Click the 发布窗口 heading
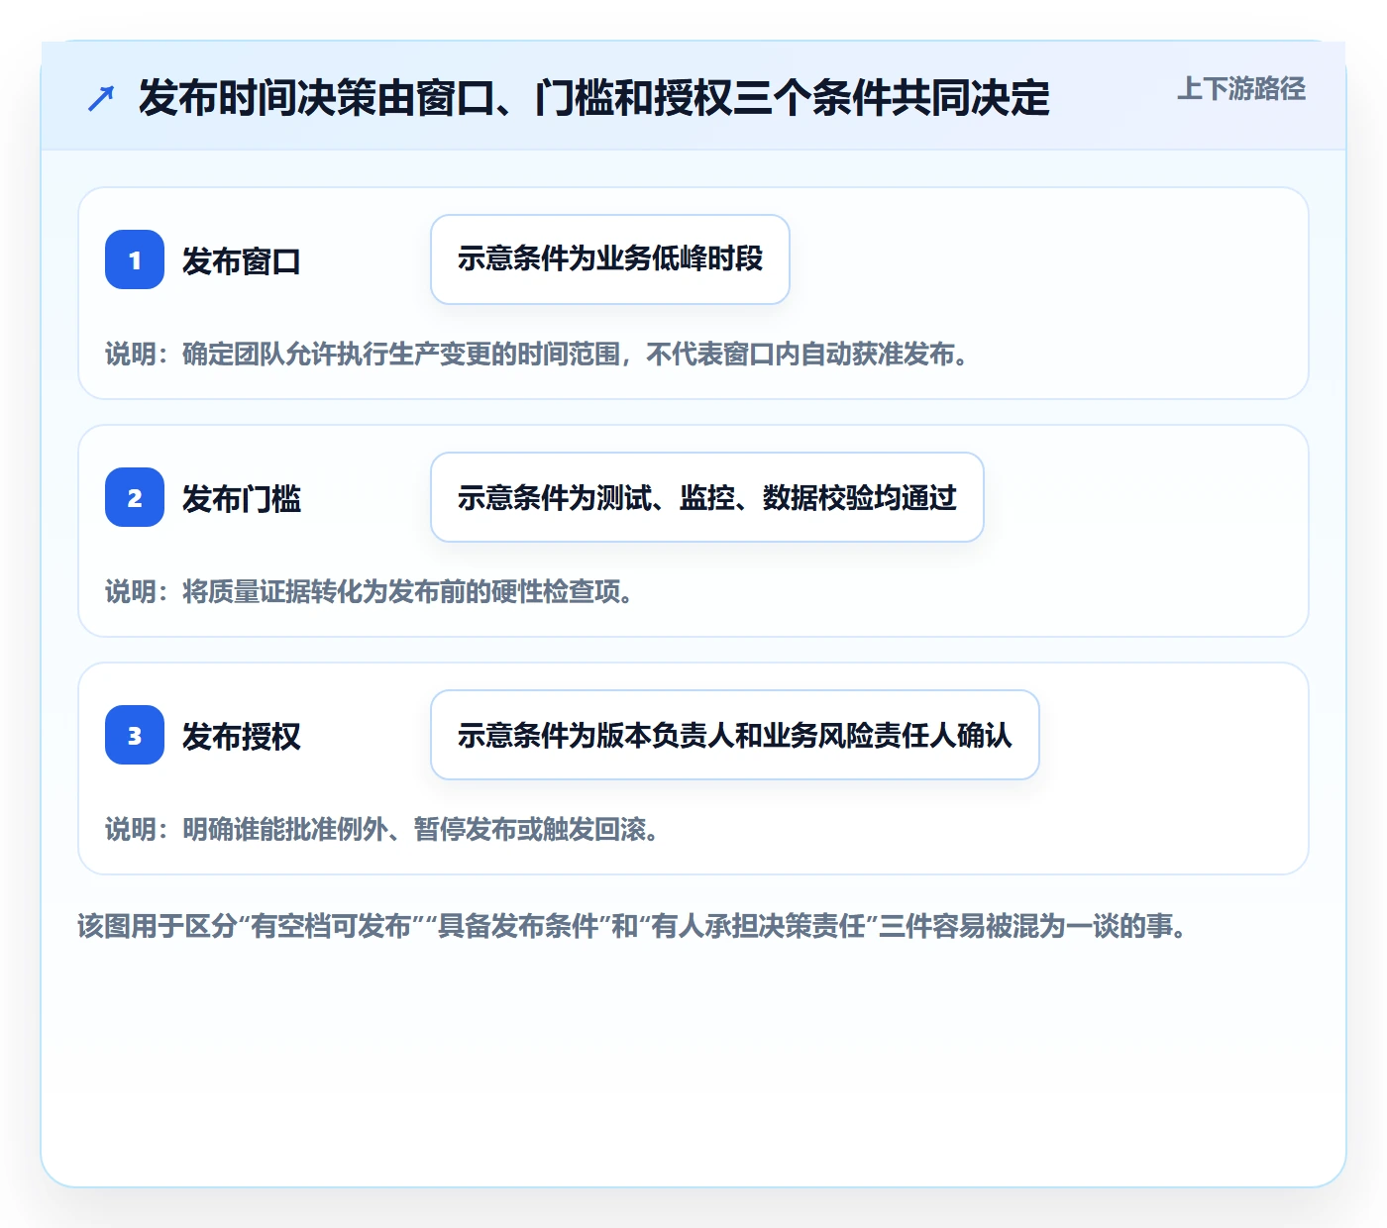This screenshot has height=1228, width=1387. pyautogui.click(x=242, y=261)
